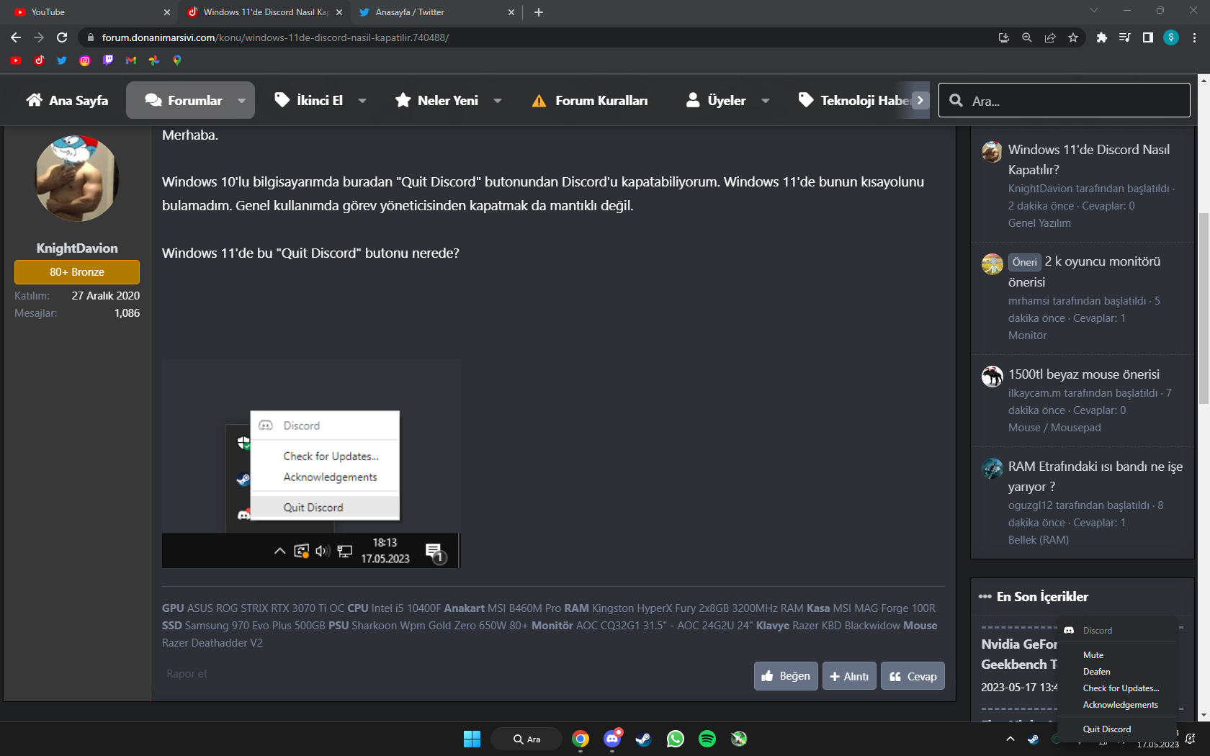This screenshot has height=756, width=1210.
Task: Go back to the previous page
Action: click(x=16, y=37)
